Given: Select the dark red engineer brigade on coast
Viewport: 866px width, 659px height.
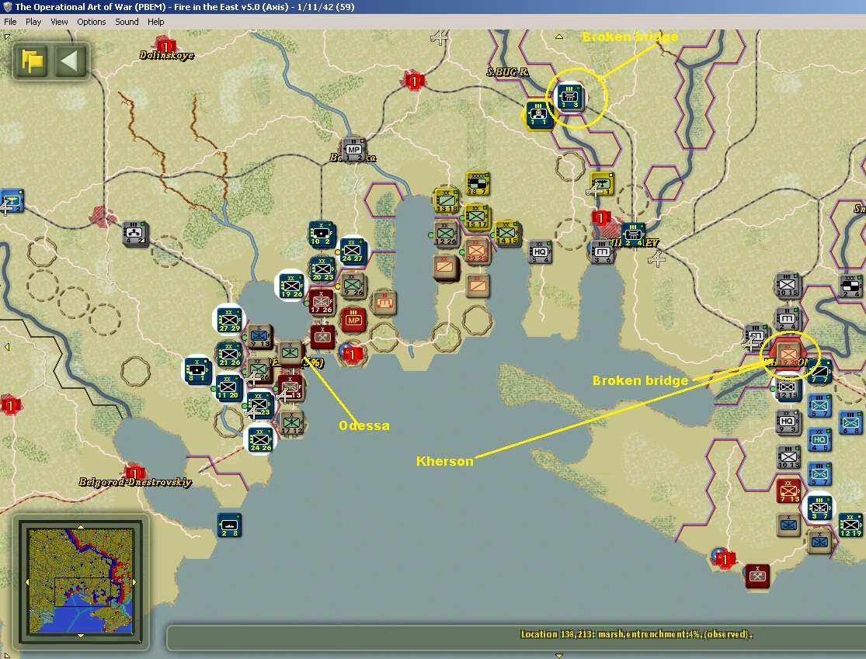Looking at the screenshot, I should click(757, 576).
